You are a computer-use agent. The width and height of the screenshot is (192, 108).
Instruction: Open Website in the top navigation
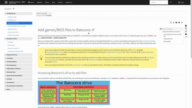pos(39,2)
